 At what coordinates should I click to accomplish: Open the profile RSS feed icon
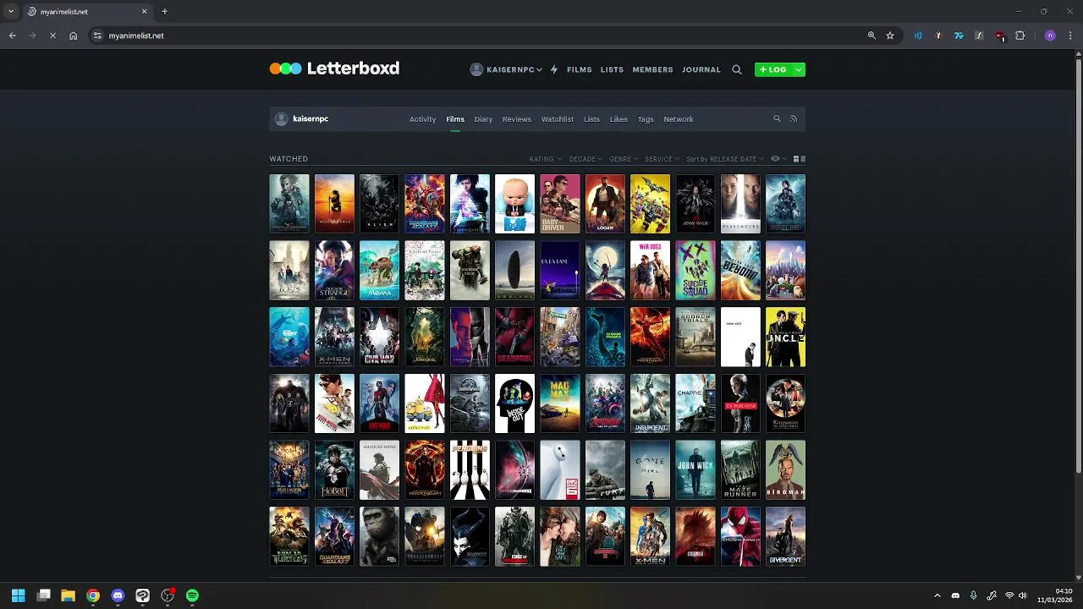coord(794,118)
